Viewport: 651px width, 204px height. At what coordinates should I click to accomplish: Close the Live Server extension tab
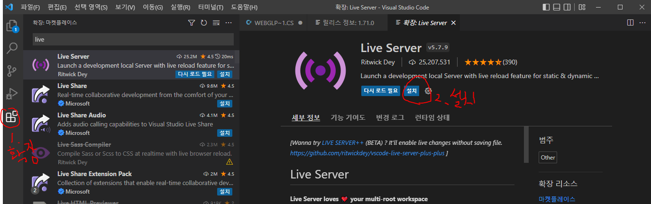[x=453, y=23]
